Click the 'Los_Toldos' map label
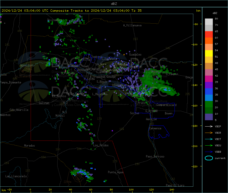This screenshot has width=228, height=193. click(101, 145)
